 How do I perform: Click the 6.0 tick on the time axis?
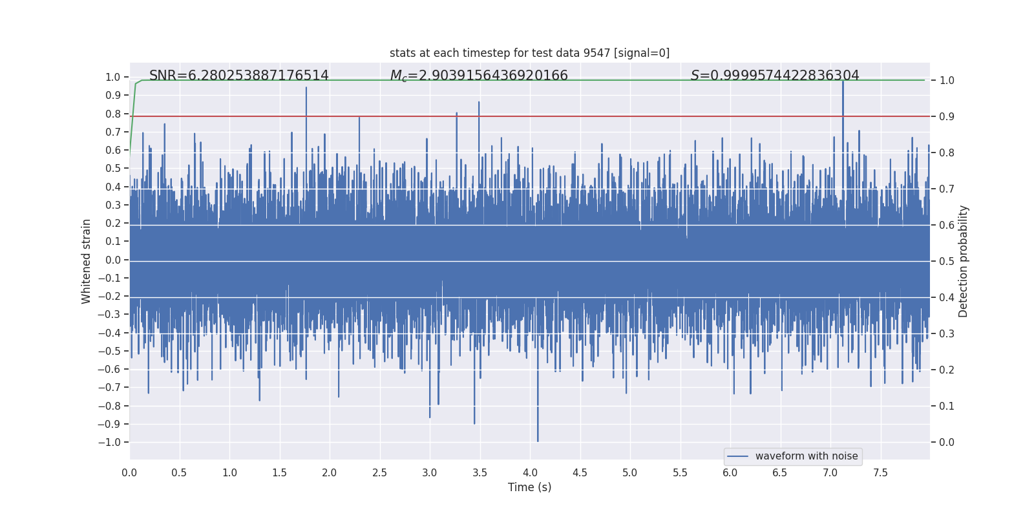coord(730,472)
